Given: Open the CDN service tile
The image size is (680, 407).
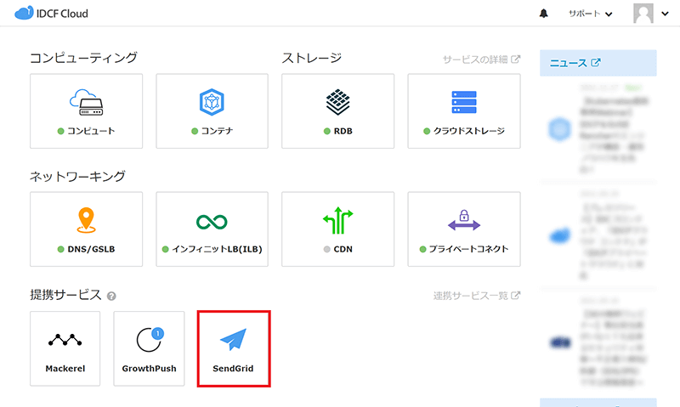Looking at the screenshot, I should [x=337, y=229].
